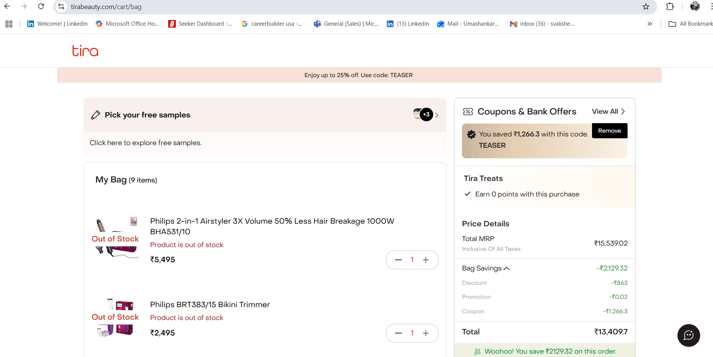This screenshot has width=713, height=357.
Task: Open Philips Airstyler product thumbnail
Action: point(116,238)
